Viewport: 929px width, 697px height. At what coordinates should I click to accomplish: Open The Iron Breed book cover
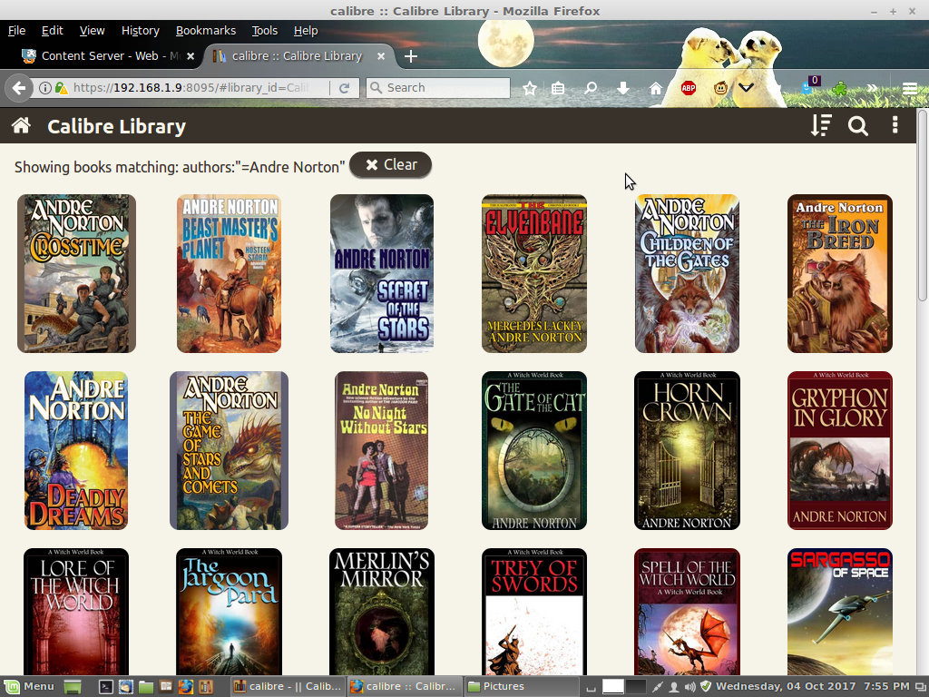click(x=839, y=274)
